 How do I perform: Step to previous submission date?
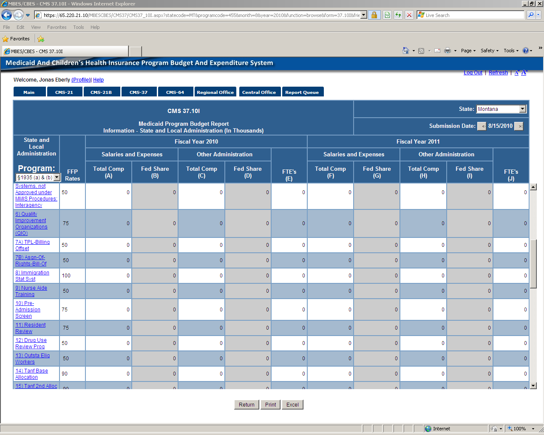(x=482, y=126)
